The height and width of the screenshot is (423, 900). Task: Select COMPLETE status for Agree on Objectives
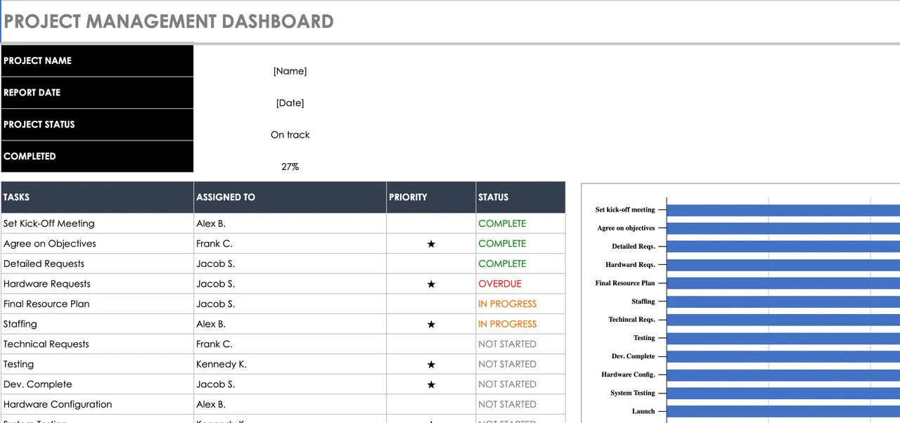(x=520, y=244)
